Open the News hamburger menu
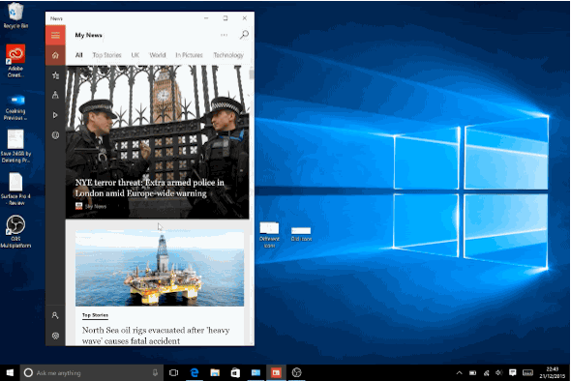571x381 pixels. coord(55,36)
